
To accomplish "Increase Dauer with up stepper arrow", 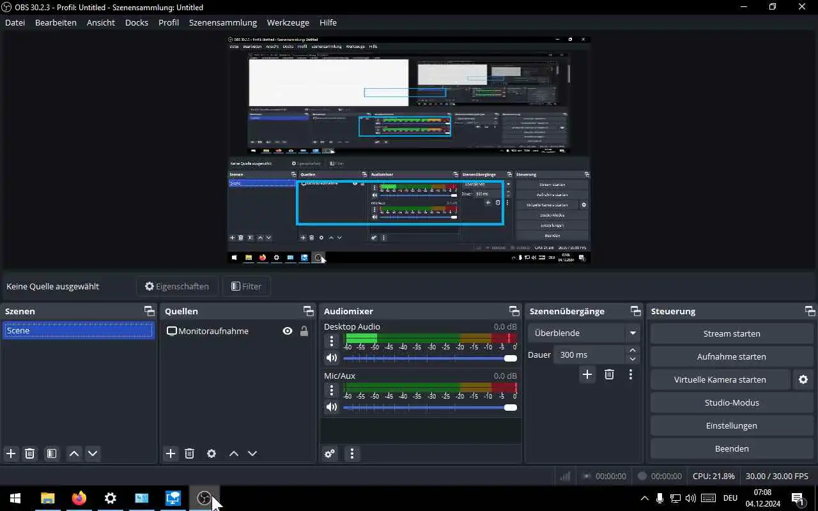I will [x=633, y=350].
